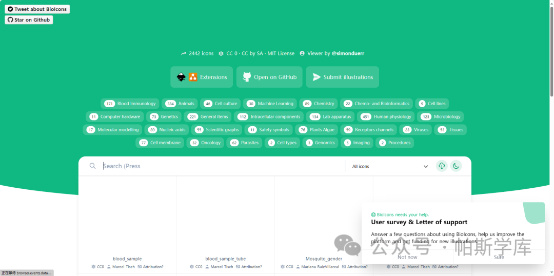Viewport: 554px width, 276px height.
Task: Open the blood_sample thumbnail card
Action: pyautogui.click(x=127, y=224)
